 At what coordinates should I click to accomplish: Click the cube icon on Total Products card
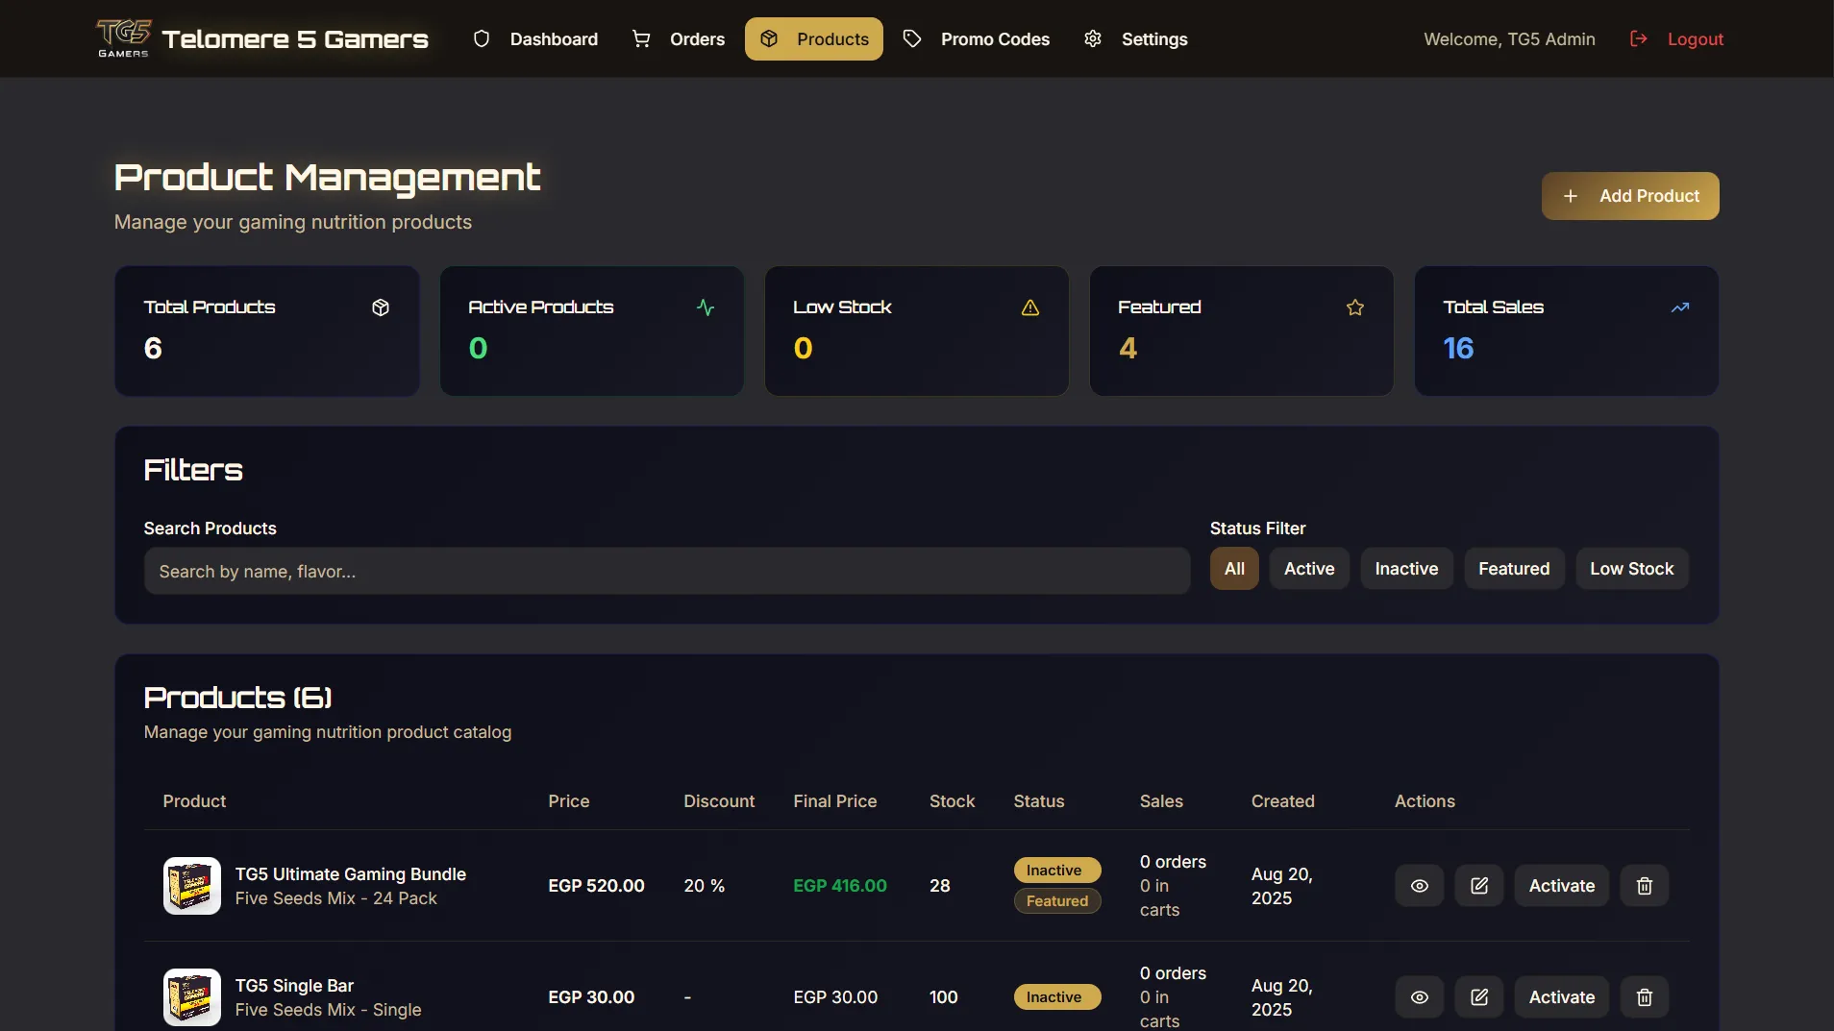[x=381, y=307]
